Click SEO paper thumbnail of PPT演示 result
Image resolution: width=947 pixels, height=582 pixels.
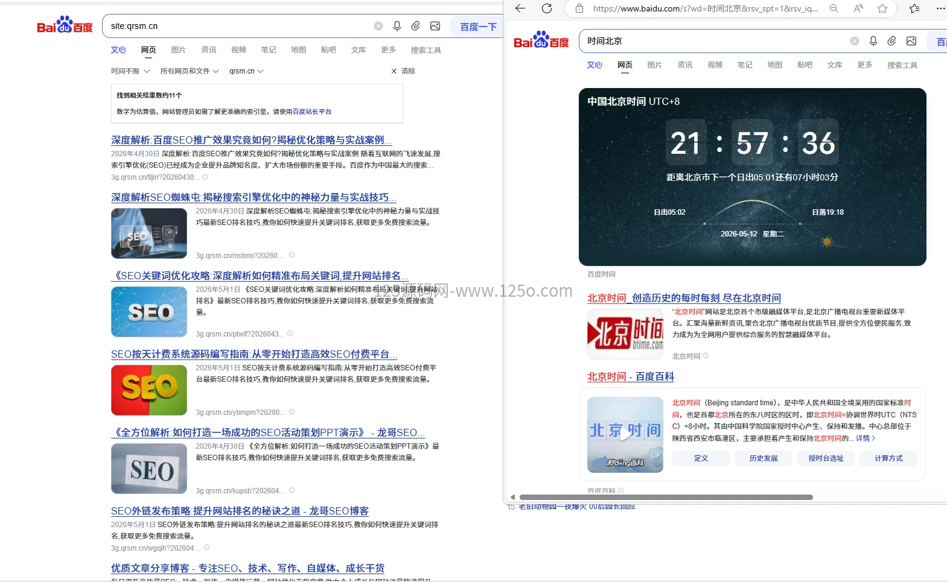149,469
